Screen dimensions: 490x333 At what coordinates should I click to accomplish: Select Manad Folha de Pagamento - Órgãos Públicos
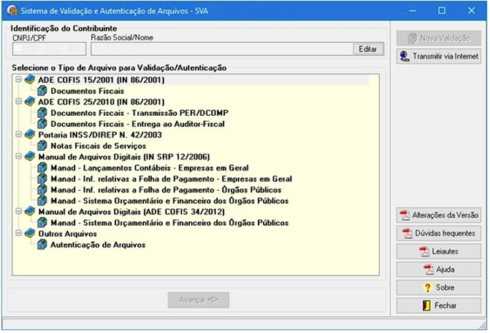[x=166, y=190]
